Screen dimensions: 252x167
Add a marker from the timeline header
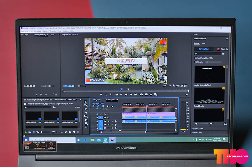tap(107, 106)
